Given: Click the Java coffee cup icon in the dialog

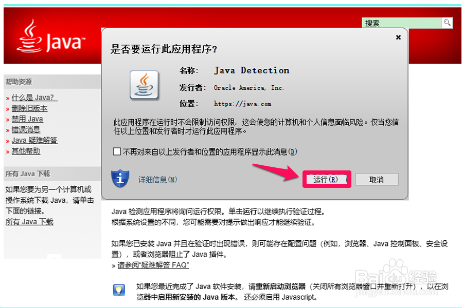Looking at the screenshot, I should coord(144,85).
